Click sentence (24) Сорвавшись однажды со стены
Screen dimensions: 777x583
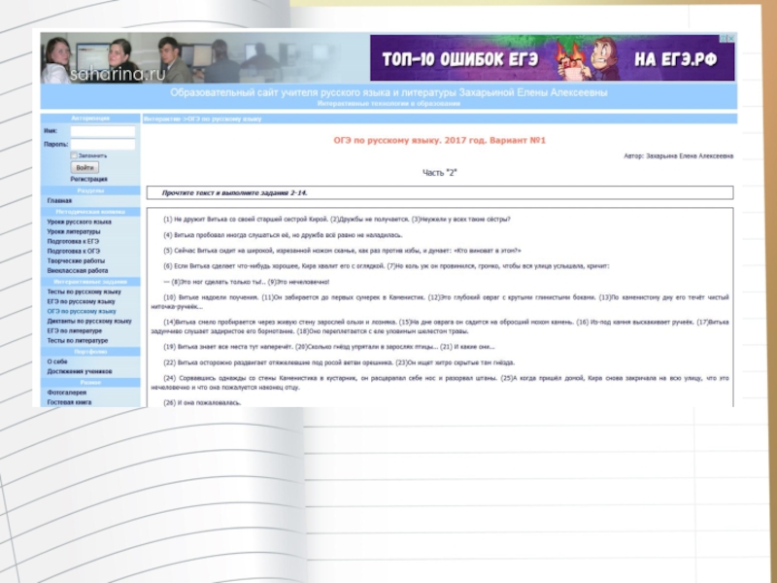[330, 378]
